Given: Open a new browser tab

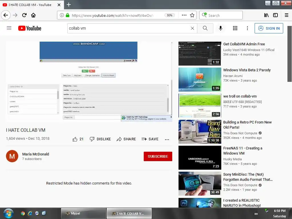Looking at the screenshot, I should click(69, 5).
